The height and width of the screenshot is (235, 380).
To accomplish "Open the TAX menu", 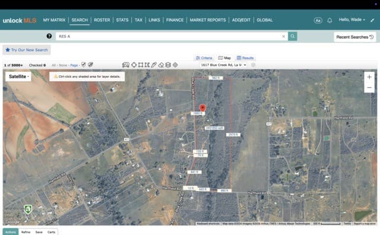I will (x=138, y=20).
